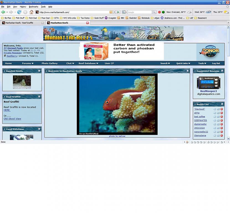Expand the Chat dropdown menu
This screenshot has width=230, height=213.
coord(70,63)
